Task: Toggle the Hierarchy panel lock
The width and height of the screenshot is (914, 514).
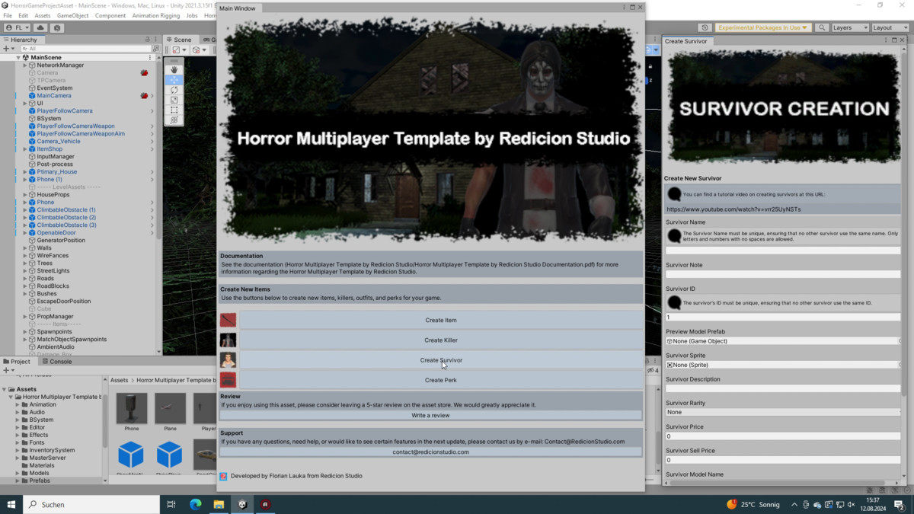Action: 148,40
